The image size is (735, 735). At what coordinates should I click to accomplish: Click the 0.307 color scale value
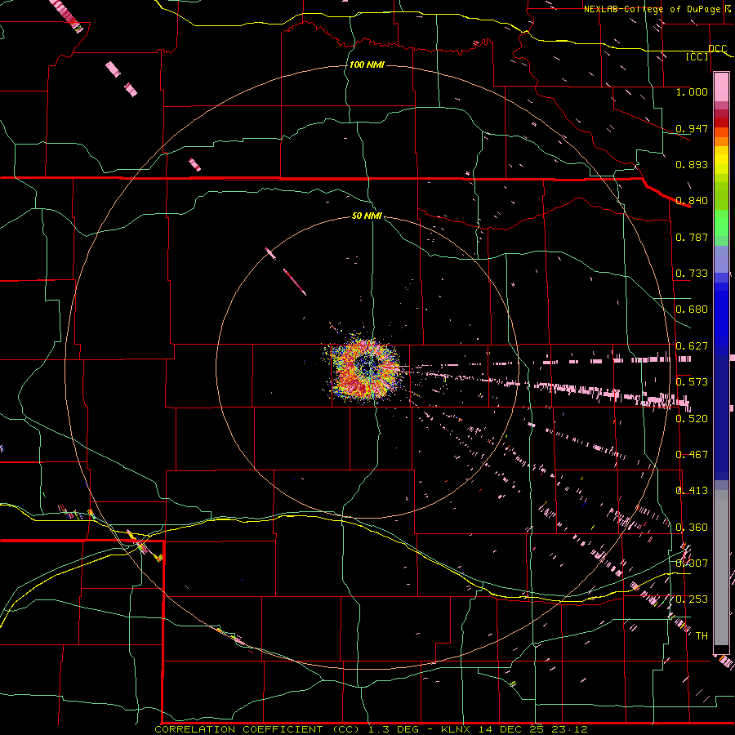point(692,563)
